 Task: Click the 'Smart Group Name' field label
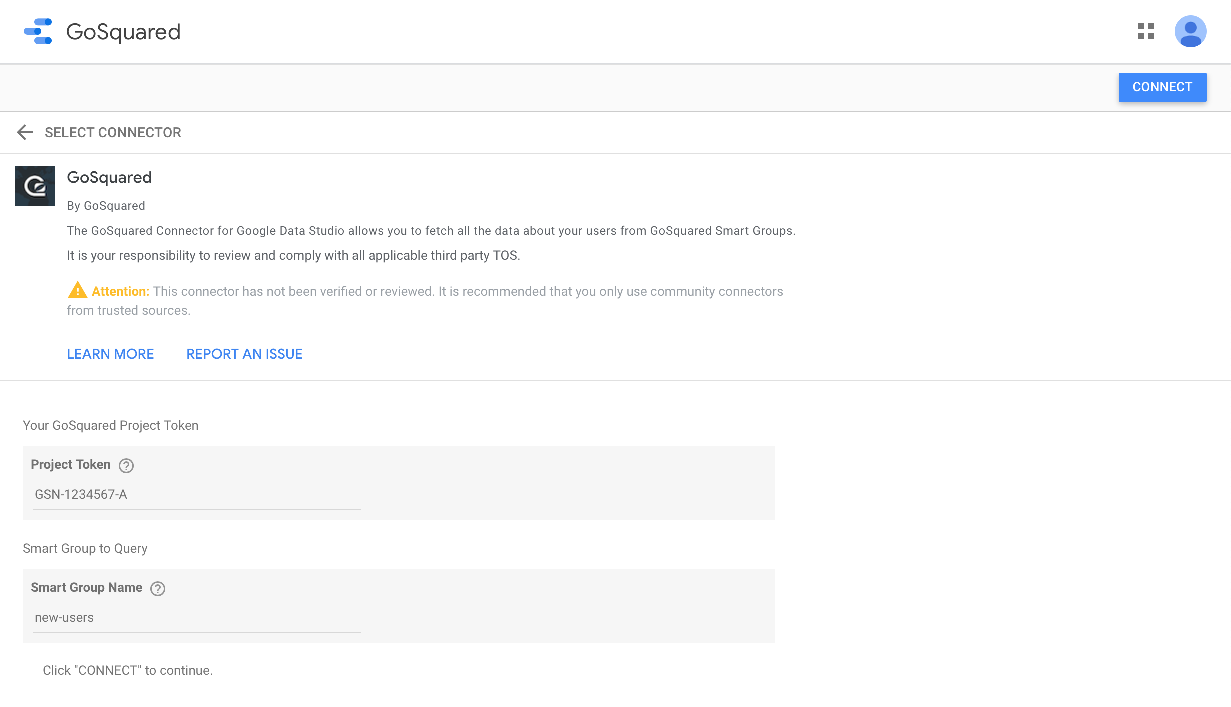pyautogui.click(x=87, y=587)
